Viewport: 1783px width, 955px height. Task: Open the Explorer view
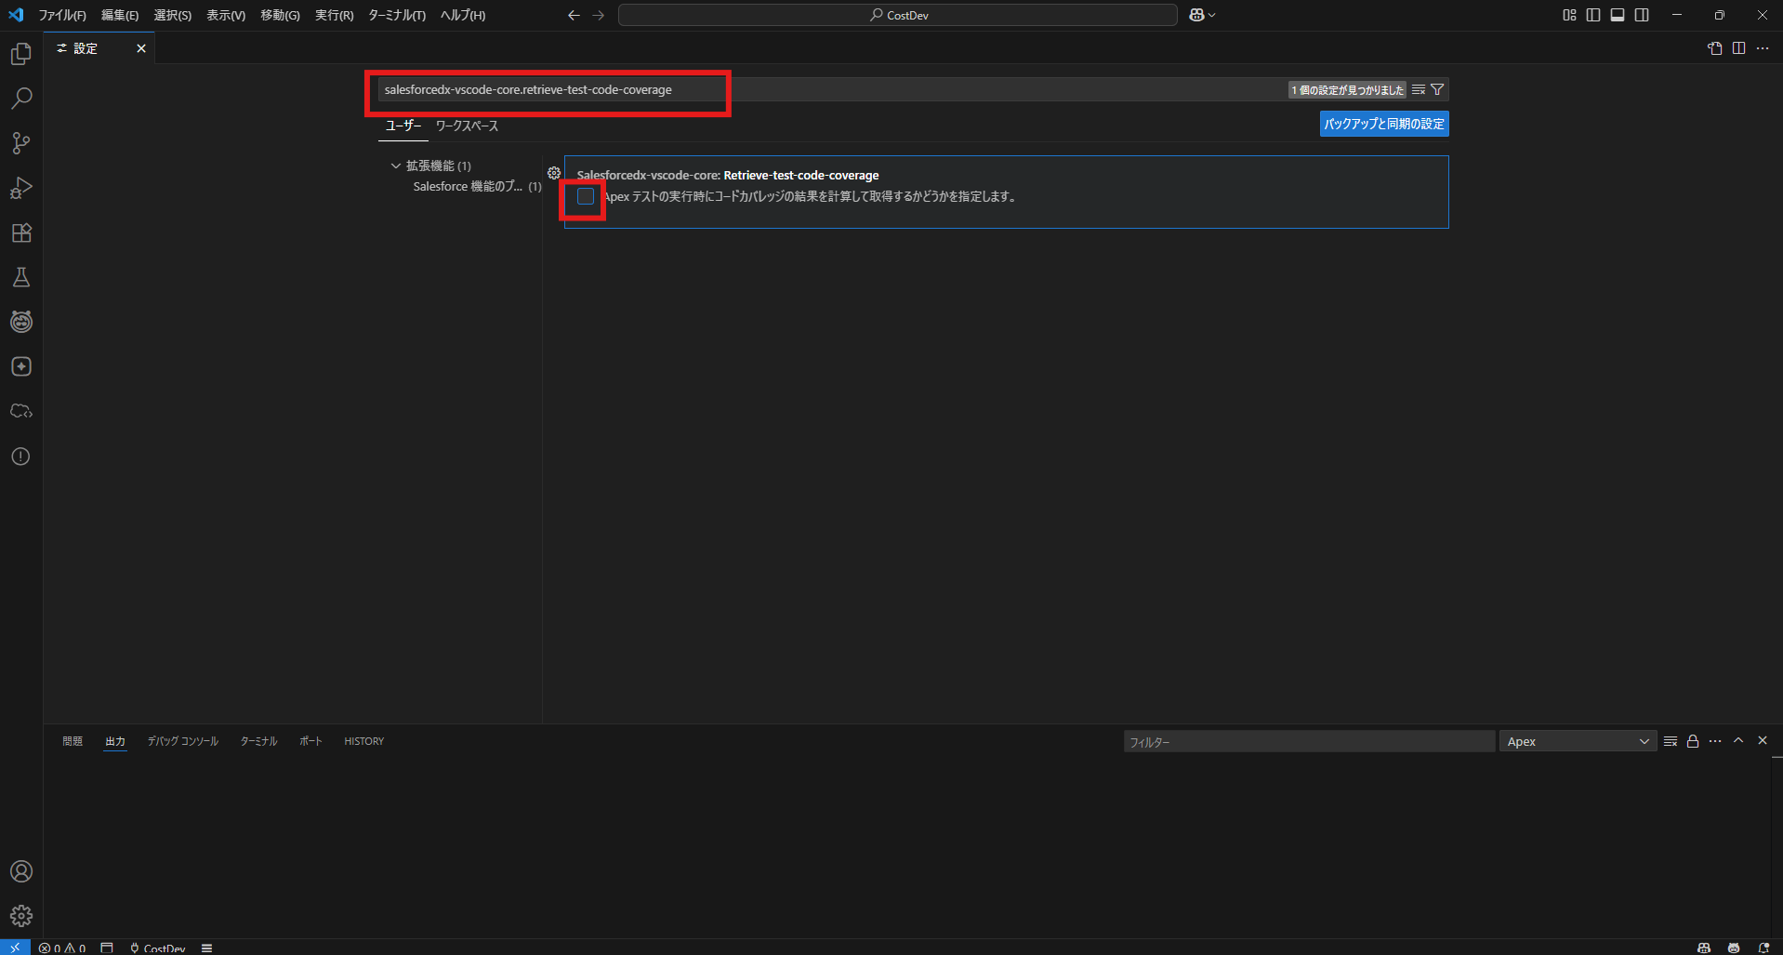[x=20, y=53]
